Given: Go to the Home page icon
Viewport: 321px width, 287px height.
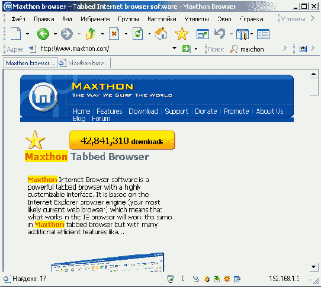Looking at the screenshot, I should pyautogui.click(x=161, y=33).
